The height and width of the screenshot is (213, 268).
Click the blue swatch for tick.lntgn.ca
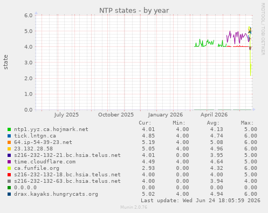(9, 136)
